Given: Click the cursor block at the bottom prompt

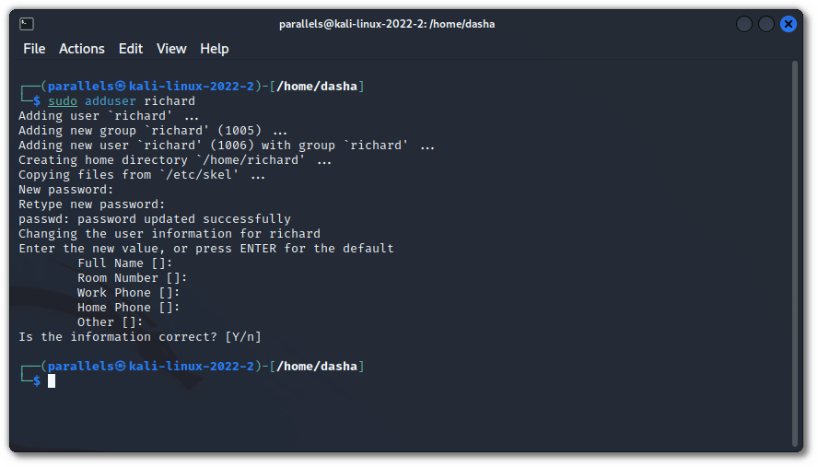Looking at the screenshot, I should (53, 380).
